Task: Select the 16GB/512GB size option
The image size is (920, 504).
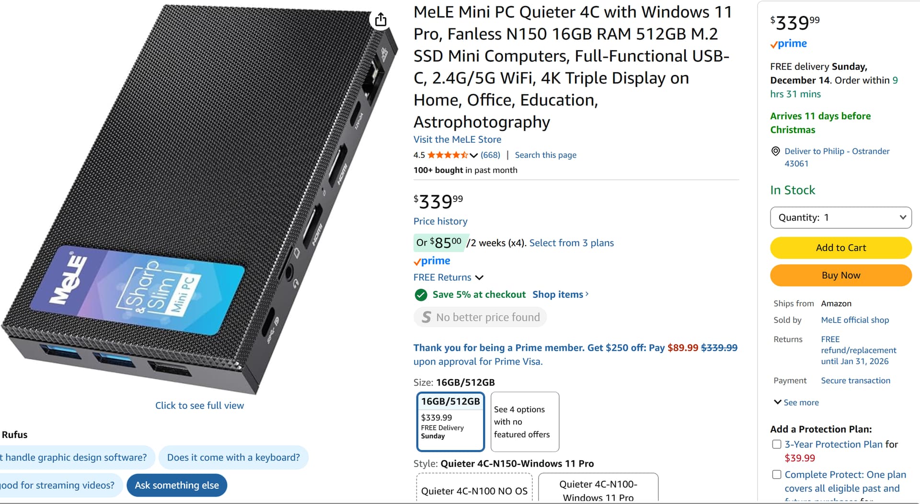Action: click(x=450, y=421)
